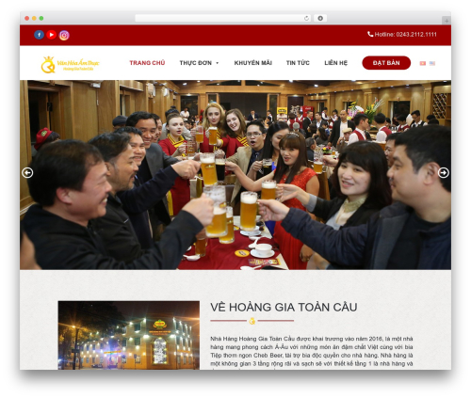Switch language with US flag icon
The width and height of the screenshot is (471, 398).
[x=432, y=63]
